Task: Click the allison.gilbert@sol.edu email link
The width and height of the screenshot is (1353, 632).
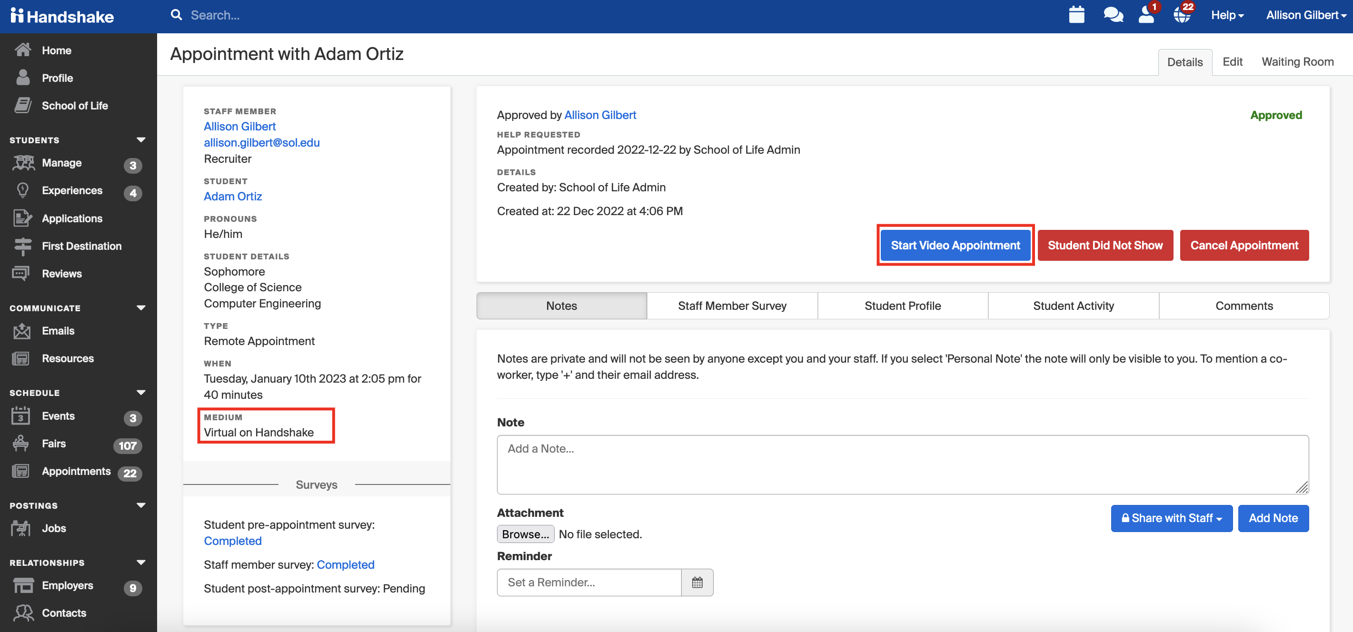Action: (x=261, y=142)
